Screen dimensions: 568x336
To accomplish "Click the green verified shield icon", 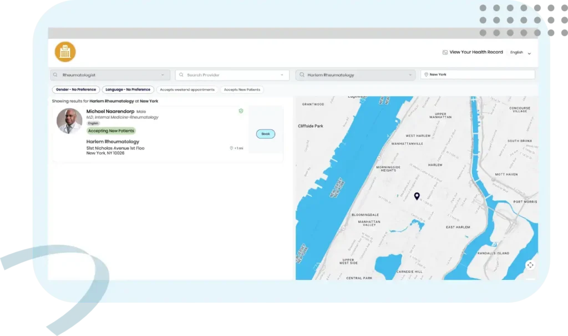I will point(241,111).
